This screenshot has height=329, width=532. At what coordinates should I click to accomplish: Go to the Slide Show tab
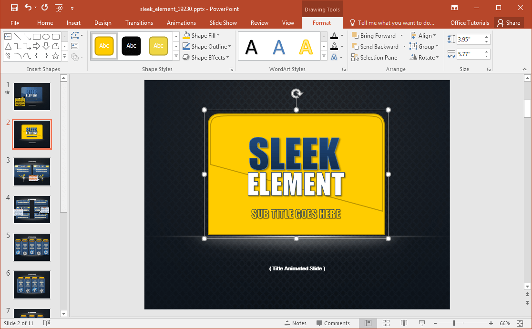(x=223, y=23)
